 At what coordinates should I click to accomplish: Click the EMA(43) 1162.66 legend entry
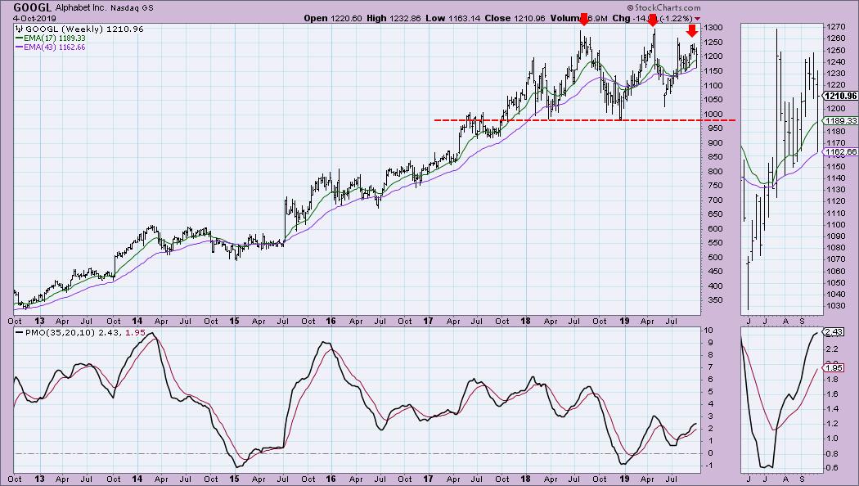pos(54,47)
